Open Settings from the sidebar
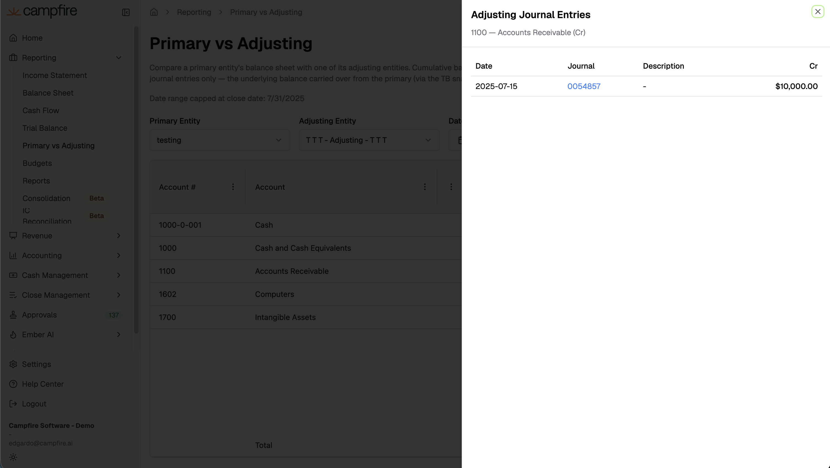 pyautogui.click(x=36, y=364)
